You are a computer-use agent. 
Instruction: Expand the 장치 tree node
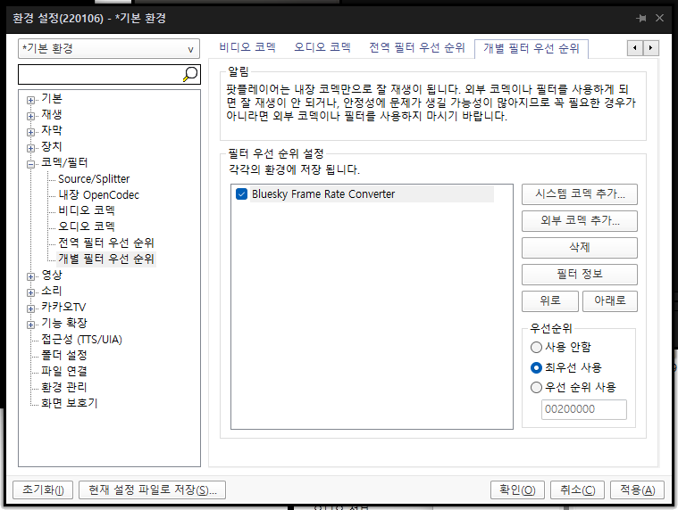point(30,148)
